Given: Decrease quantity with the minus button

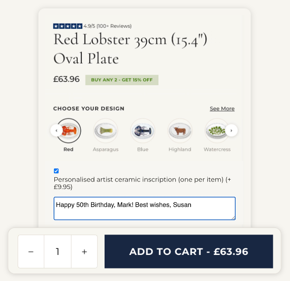Looking at the screenshot, I should 31,252.
